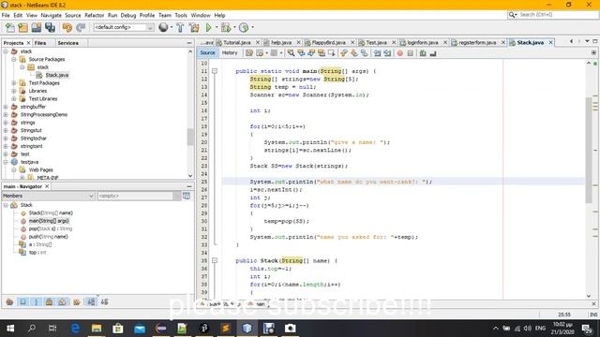Fold the main method at line 11
The height and width of the screenshot is (337, 600).
click(x=215, y=71)
